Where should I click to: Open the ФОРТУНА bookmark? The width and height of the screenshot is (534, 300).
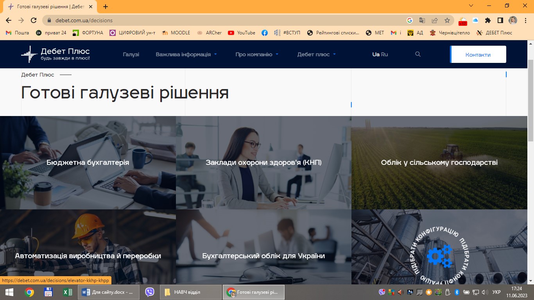point(88,33)
